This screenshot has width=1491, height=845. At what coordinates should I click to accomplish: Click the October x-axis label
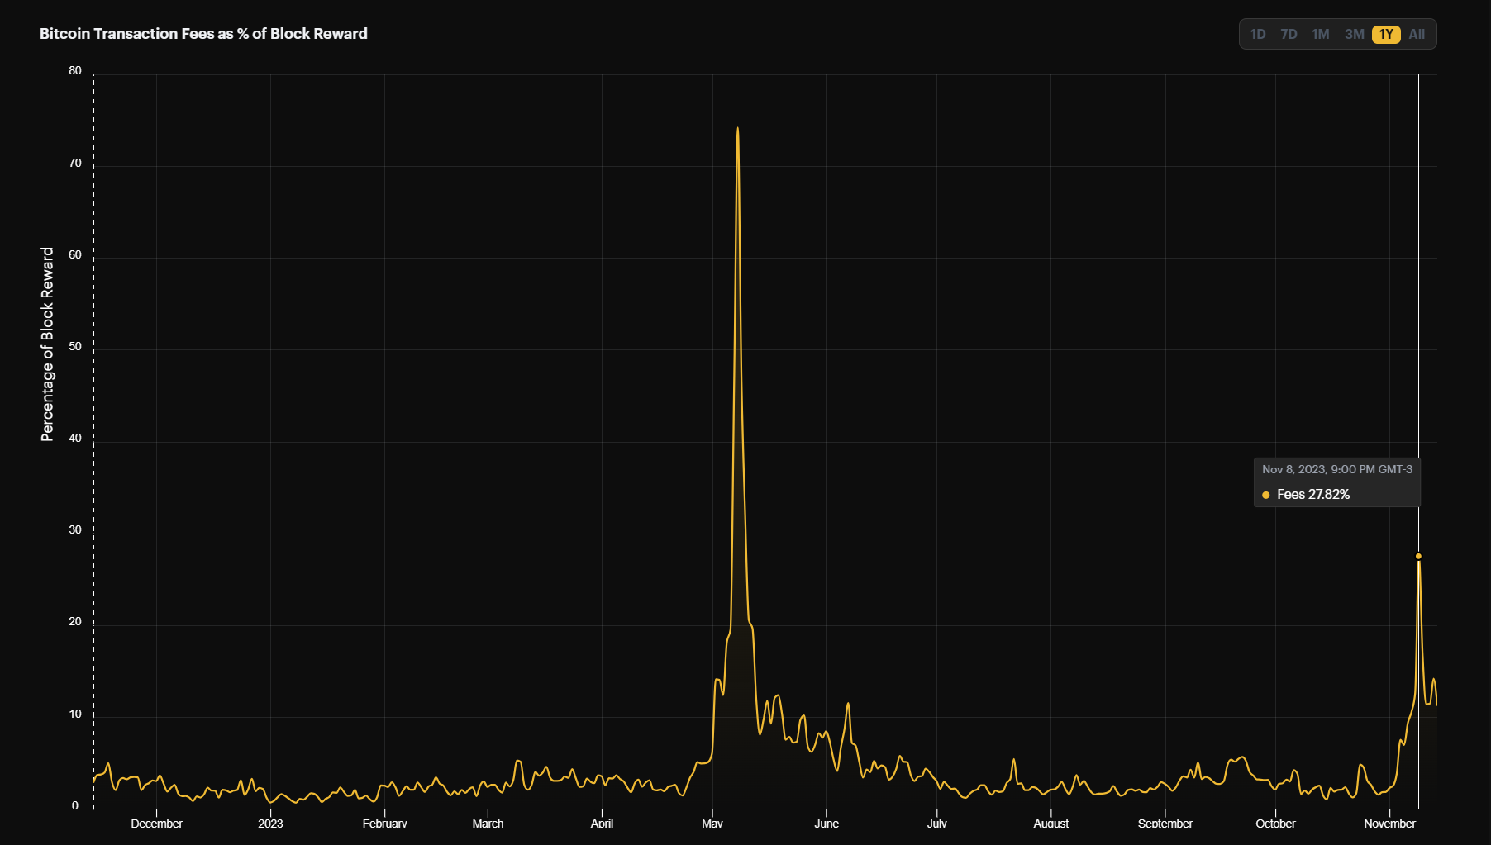(1275, 824)
